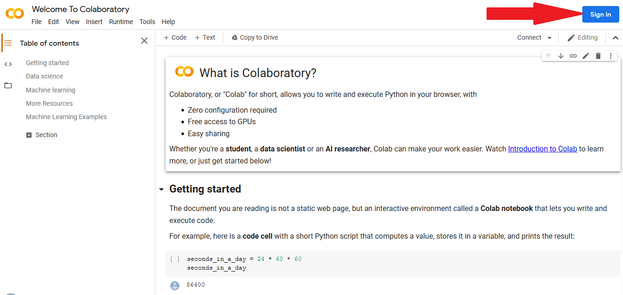The height and width of the screenshot is (295, 623).
Task: Move cell down with arrow icon
Action: (561, 56)
